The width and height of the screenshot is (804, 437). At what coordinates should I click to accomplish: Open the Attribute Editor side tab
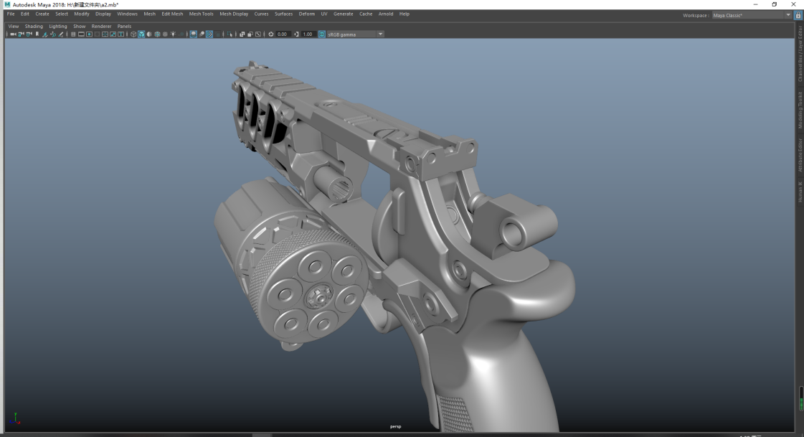click(800, 154)
